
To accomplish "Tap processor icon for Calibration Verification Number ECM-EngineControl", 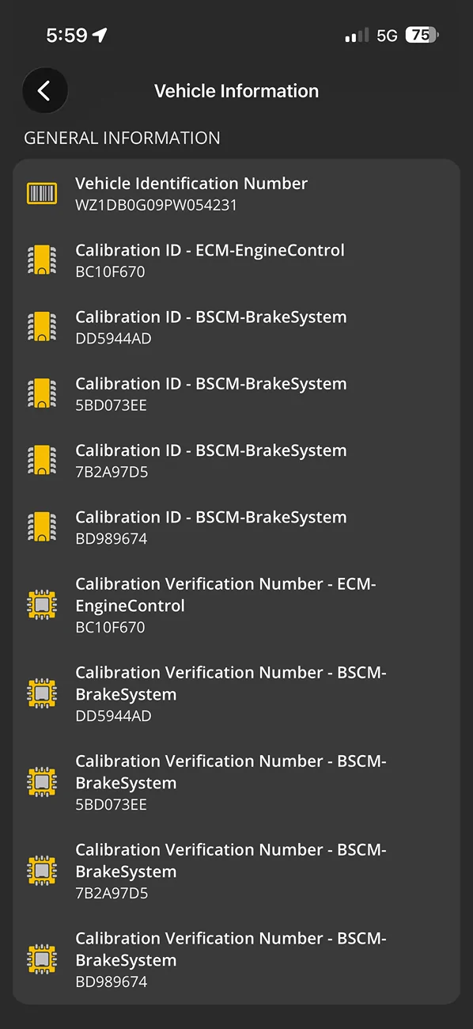I will point(42,606).
